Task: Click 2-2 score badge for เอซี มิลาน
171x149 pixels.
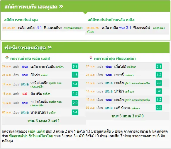Action: (159, 108)
